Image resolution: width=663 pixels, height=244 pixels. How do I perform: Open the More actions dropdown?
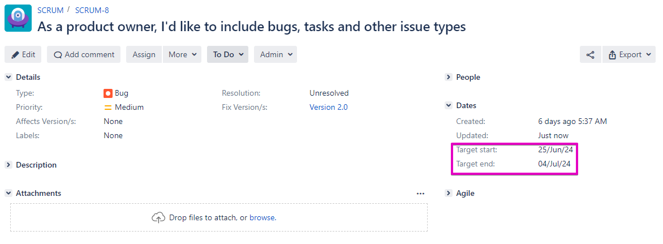tap(182, 55)
